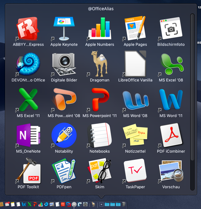Launch the Notebooks app
Image resolution: width=201 pixels, height=209 pixels.
tap(100, 135)
